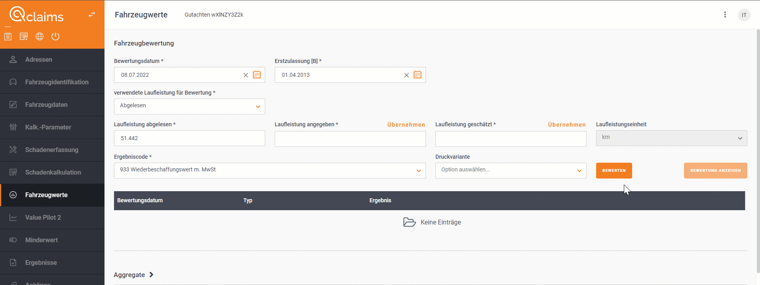Screen dimensions: 760x285
Task: Click the power logout icon
Action: point(55,36)
